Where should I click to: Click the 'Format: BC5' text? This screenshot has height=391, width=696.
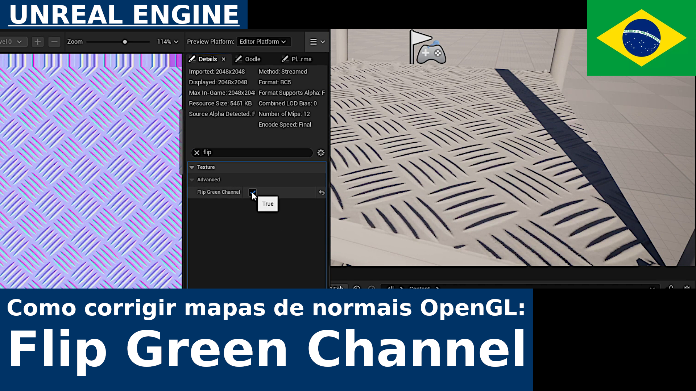click(x=275, y=82)
